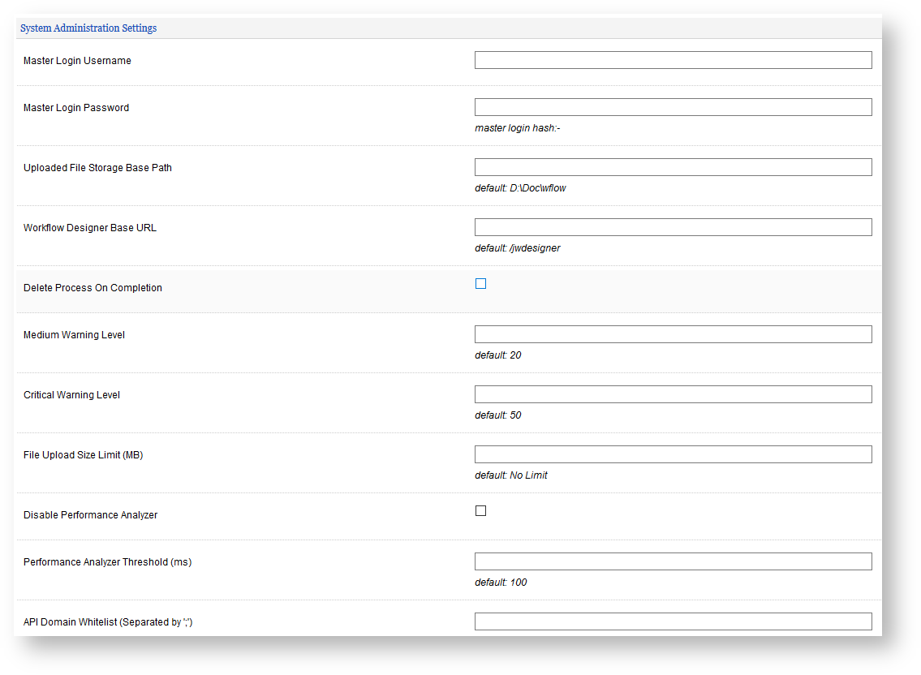Click the Master Login Username label text

(x=77, y=61)
